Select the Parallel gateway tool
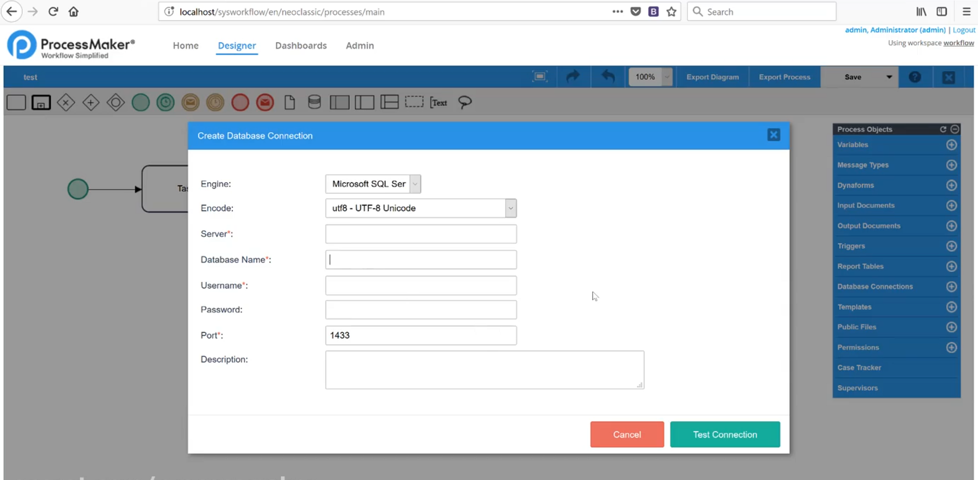 (91, 102)
